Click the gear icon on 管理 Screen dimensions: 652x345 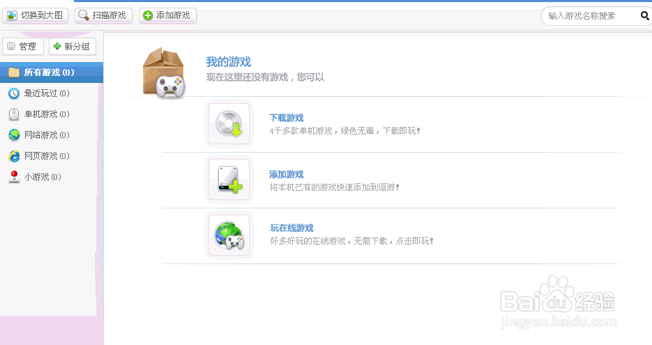[11, 46]
